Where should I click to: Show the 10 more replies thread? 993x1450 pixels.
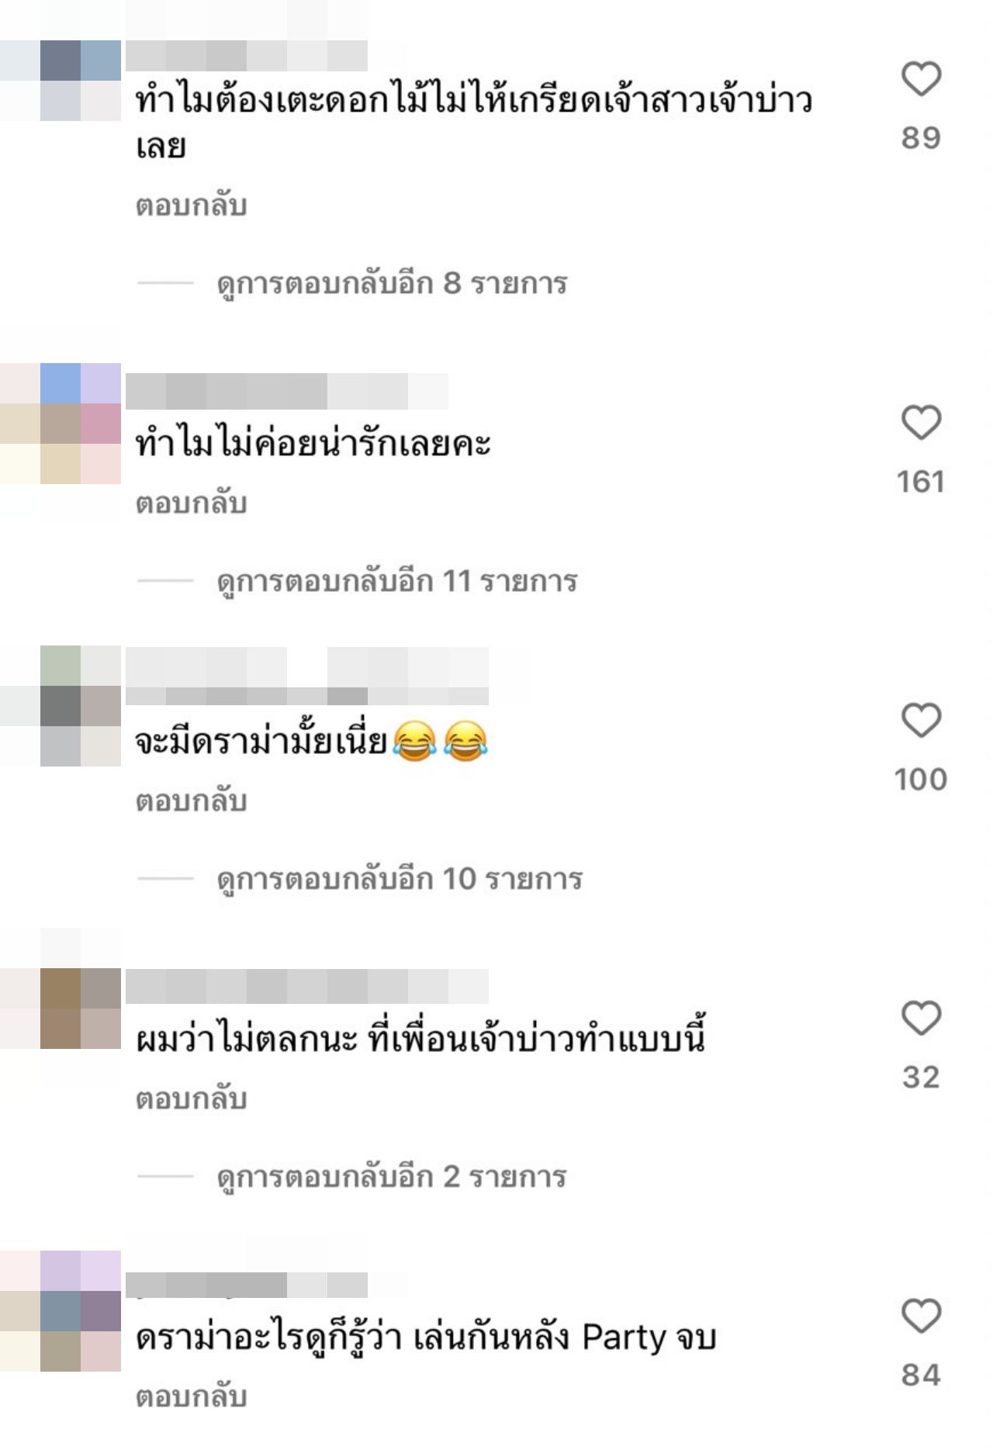400,880
